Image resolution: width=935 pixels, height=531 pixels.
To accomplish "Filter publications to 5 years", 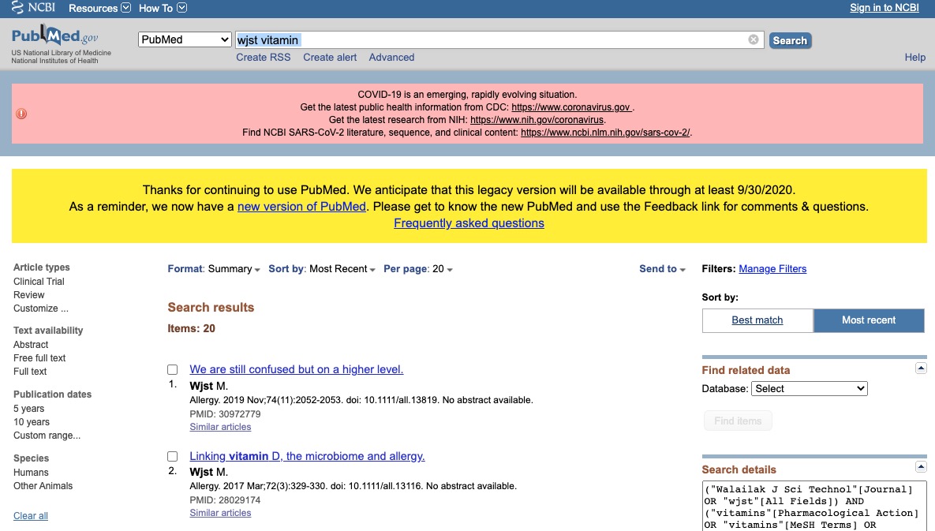I will pyautogui.click(x=28, y=409).
